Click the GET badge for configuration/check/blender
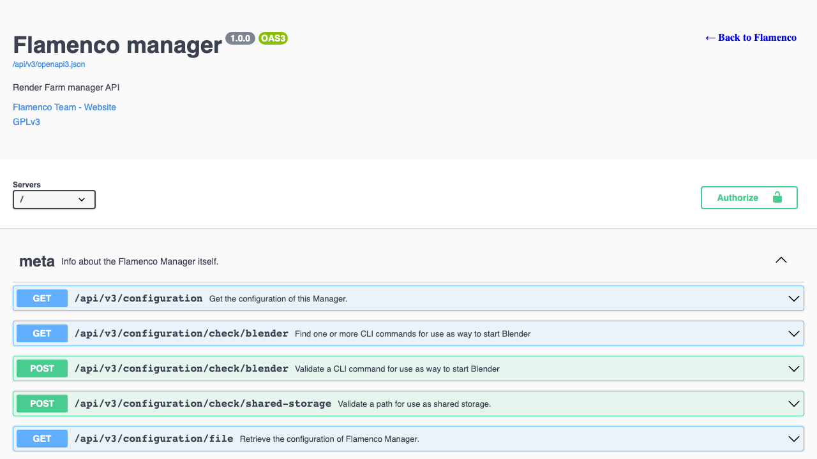 (x=42, y=333)
